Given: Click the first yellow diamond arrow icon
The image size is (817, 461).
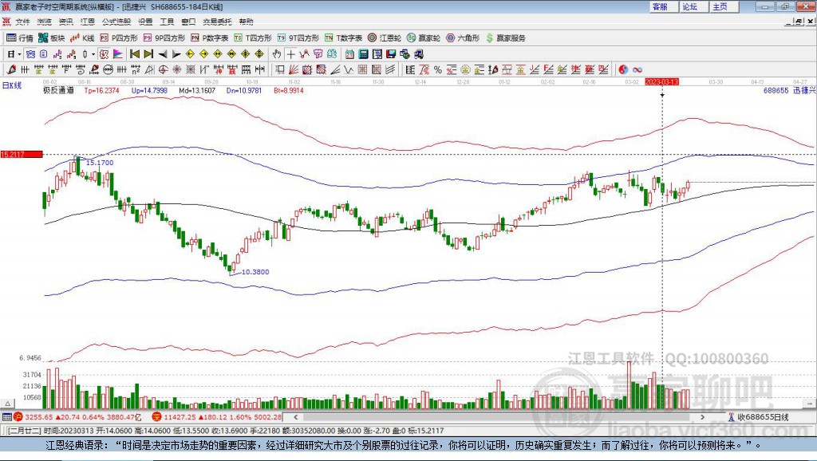Looking at the screenshot, I should 190,54.
